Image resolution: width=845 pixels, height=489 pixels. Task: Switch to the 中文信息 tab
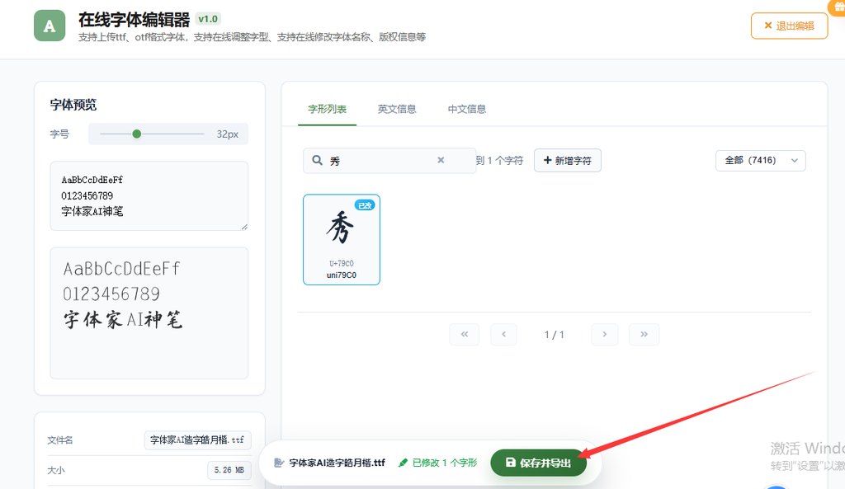(x=468, y=108)
